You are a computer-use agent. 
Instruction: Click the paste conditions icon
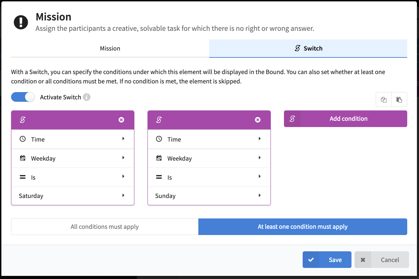pyautogui.click(x=399, y=100)
